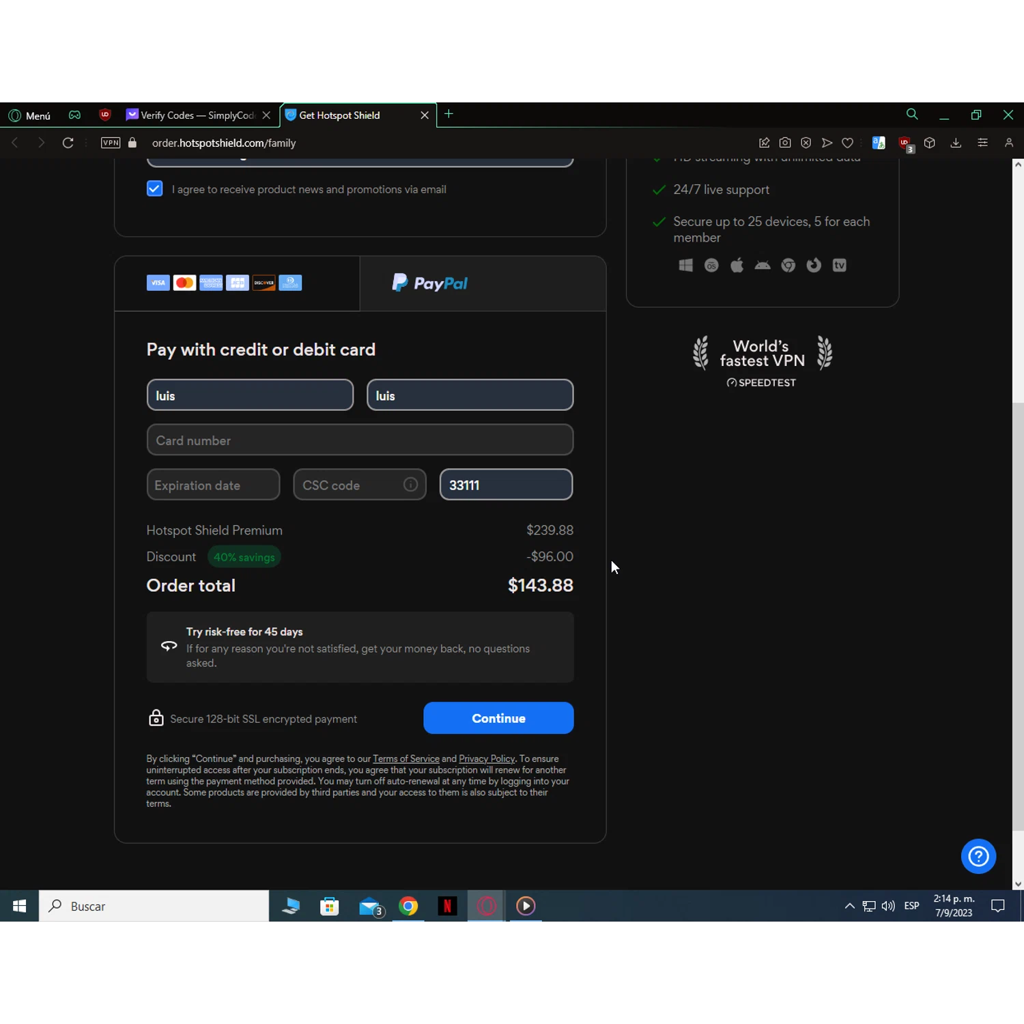Viewport: 1024px width, 1024px height.
Task: Open uBlock extension with badge 3
Action: point(906,144)
